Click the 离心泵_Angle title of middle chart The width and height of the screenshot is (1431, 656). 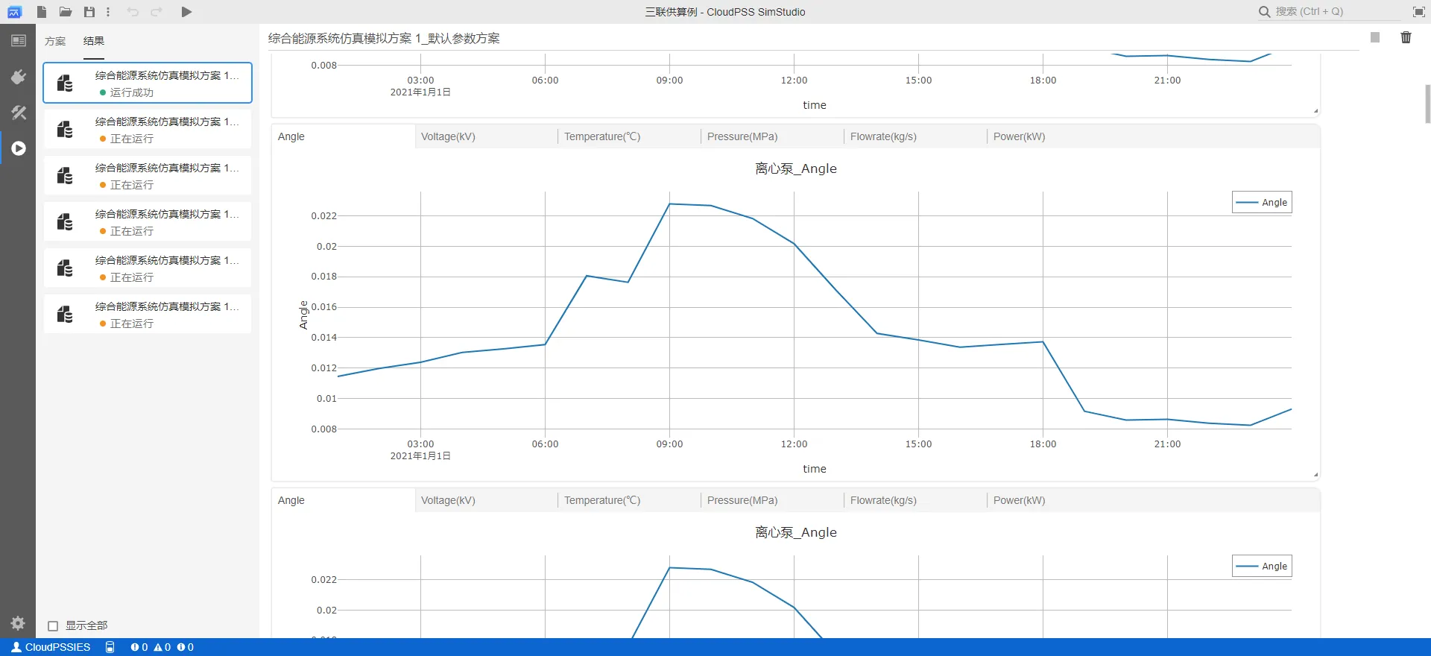(796, 168)
